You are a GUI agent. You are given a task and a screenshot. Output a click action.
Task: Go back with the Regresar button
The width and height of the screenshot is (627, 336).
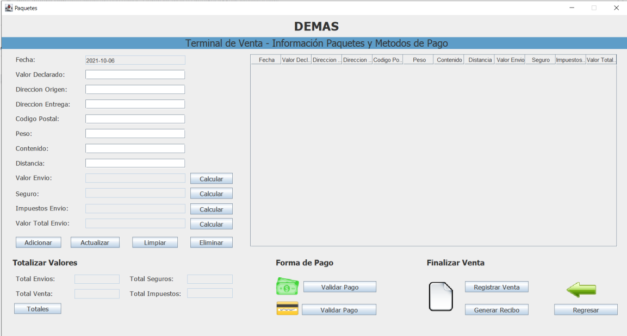(586, 310)
